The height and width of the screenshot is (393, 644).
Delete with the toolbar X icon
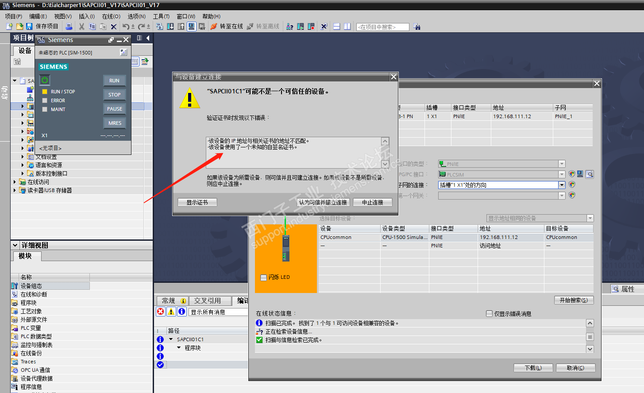(x=114, y=27)
